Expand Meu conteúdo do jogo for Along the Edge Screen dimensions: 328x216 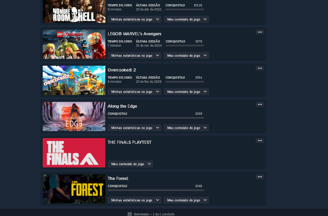(x=187, y=128)
